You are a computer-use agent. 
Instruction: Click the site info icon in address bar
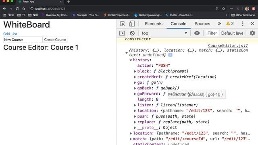pos(32,9)
